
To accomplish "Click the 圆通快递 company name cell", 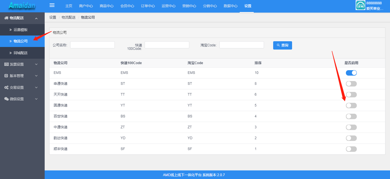I will pyautogui.click(x=60, y=105).
